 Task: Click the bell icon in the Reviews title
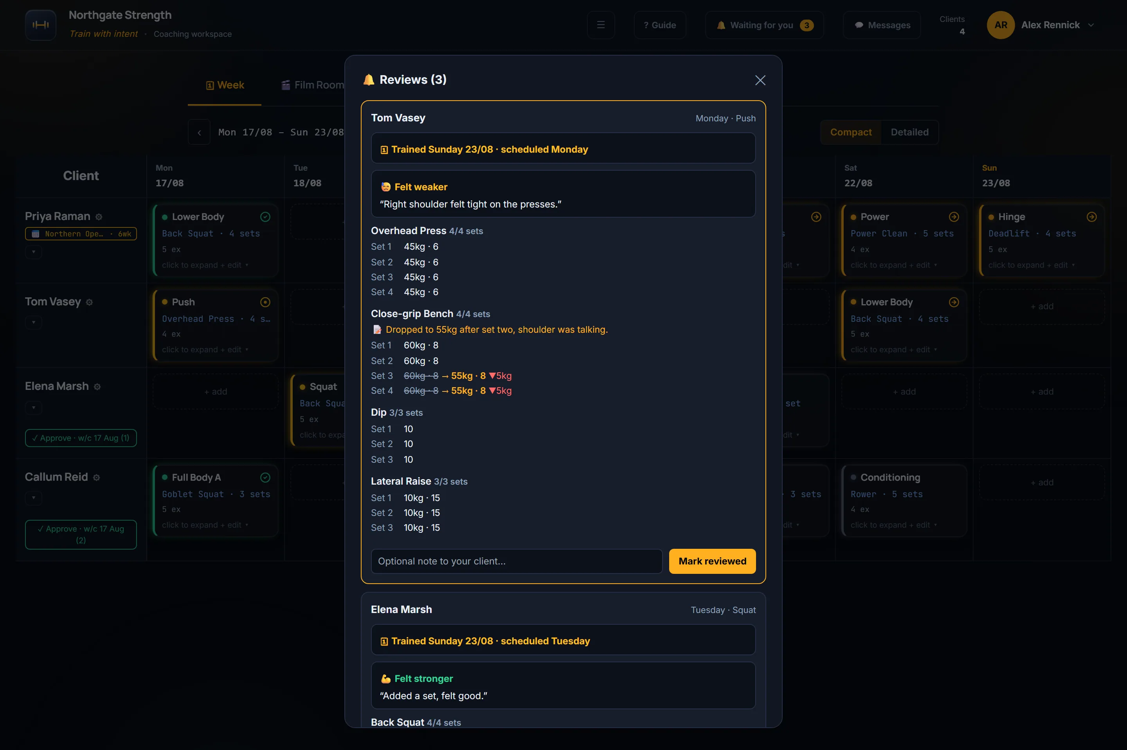coord(369,80)
